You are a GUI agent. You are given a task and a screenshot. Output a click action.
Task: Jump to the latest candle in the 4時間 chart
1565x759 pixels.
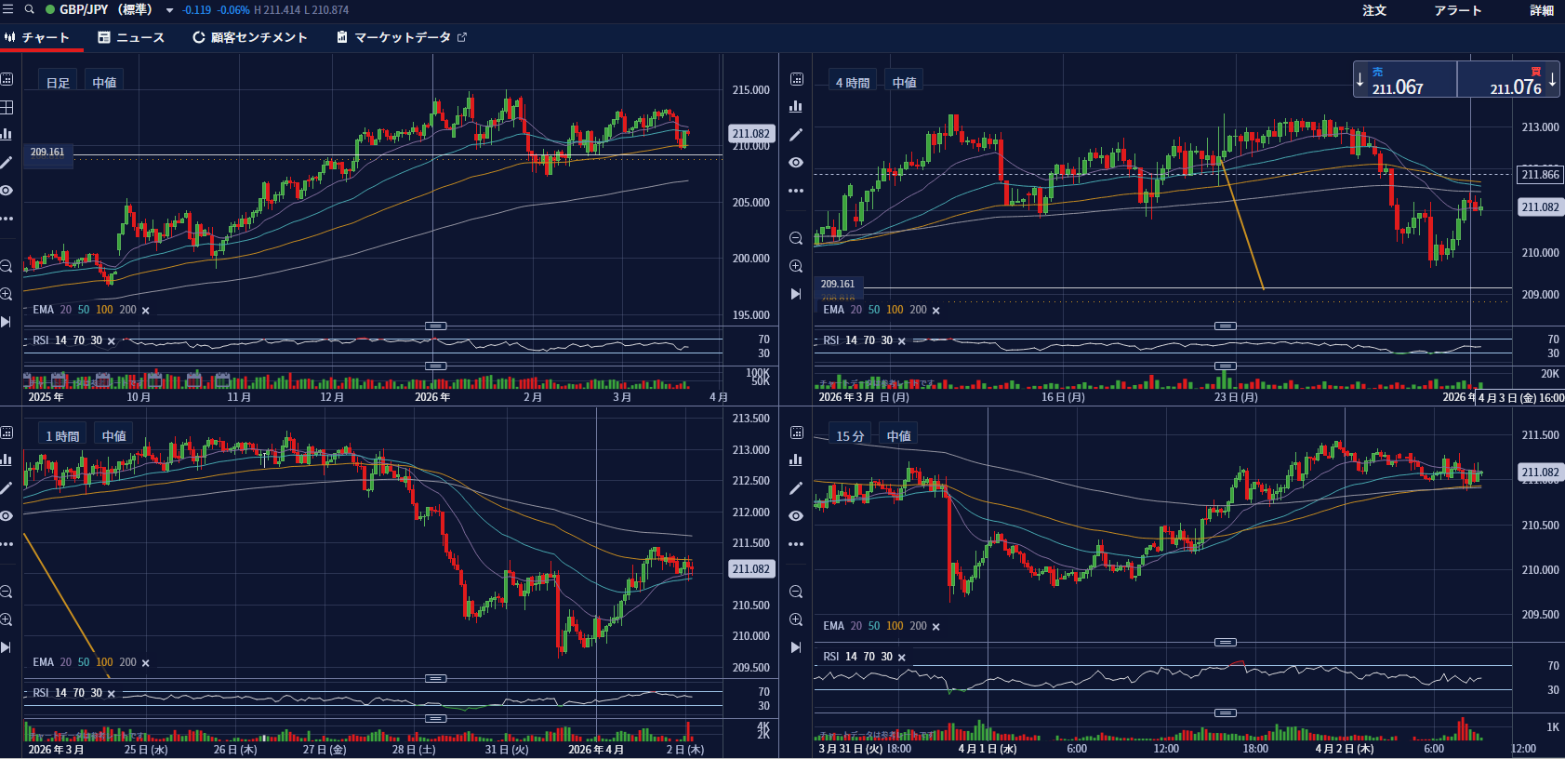796,294
